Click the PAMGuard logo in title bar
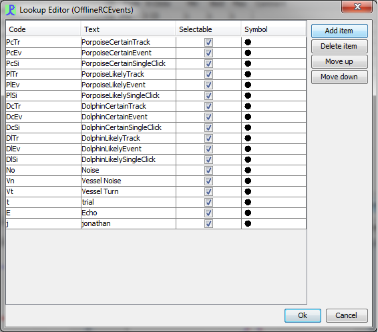This screenshot has width=378, height=332. 11,10
